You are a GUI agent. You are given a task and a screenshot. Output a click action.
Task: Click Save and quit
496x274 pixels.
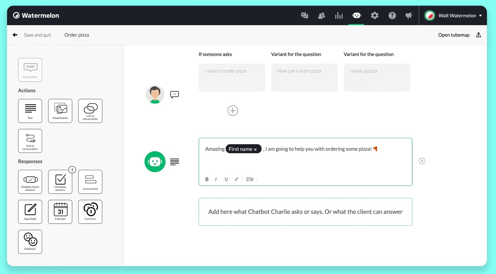point(38,35)
